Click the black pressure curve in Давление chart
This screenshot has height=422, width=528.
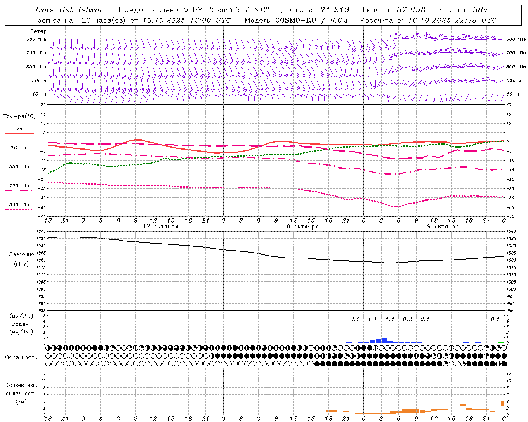tap(276, 256)
